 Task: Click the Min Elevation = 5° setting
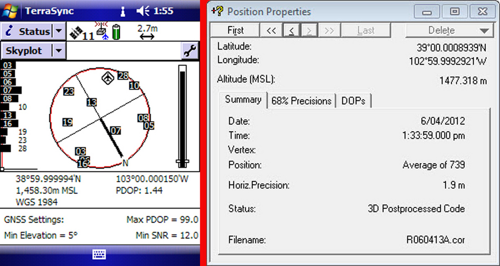(x=41, y=236)
